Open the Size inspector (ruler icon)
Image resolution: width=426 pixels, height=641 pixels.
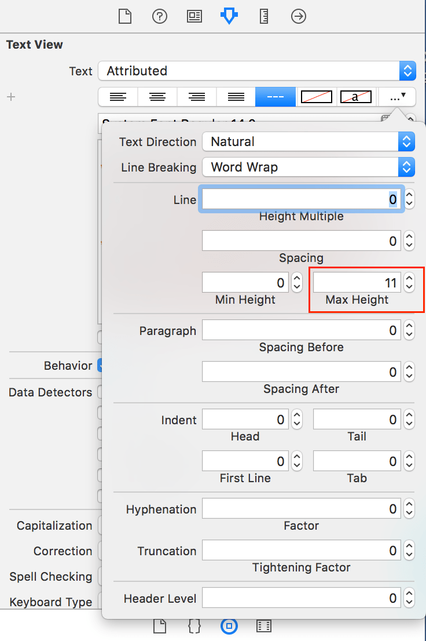point(263,16)
